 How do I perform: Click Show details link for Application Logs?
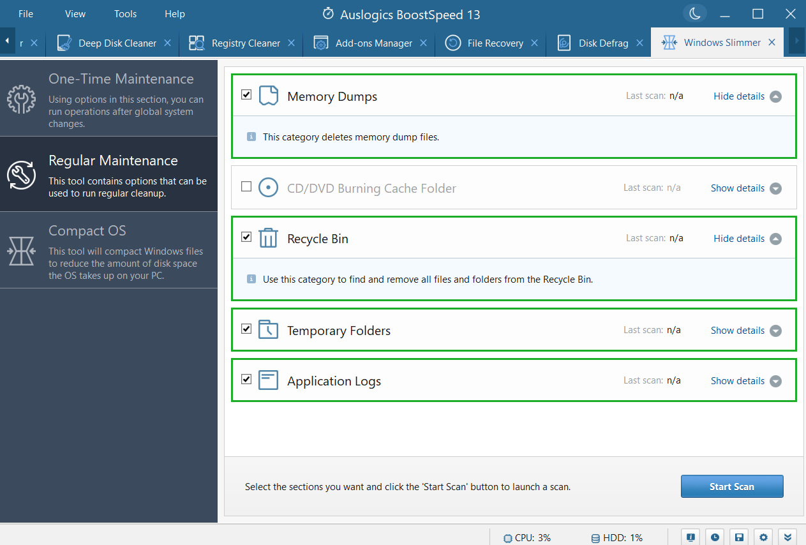pos(738,381)
